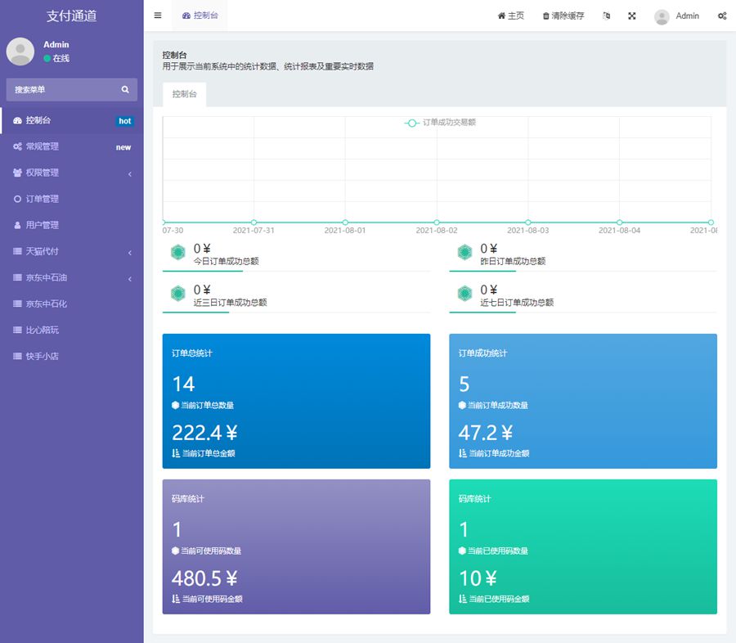This screenshot has width=736, height=643.
Task: Click the 2021-08-01 data point on chart
Action: coord(345,222)
